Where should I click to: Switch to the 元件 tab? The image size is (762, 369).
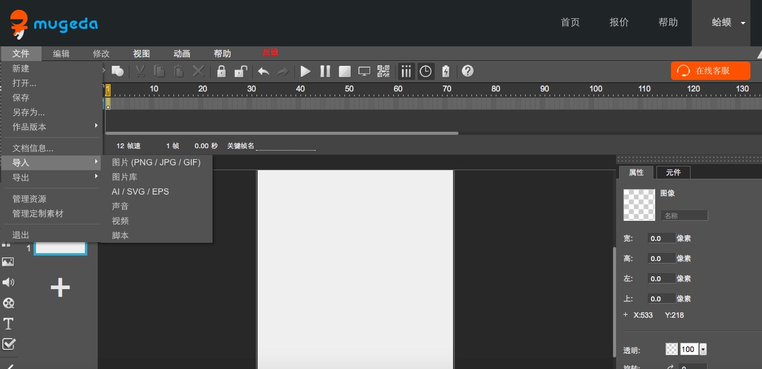(x=673, y=173)
